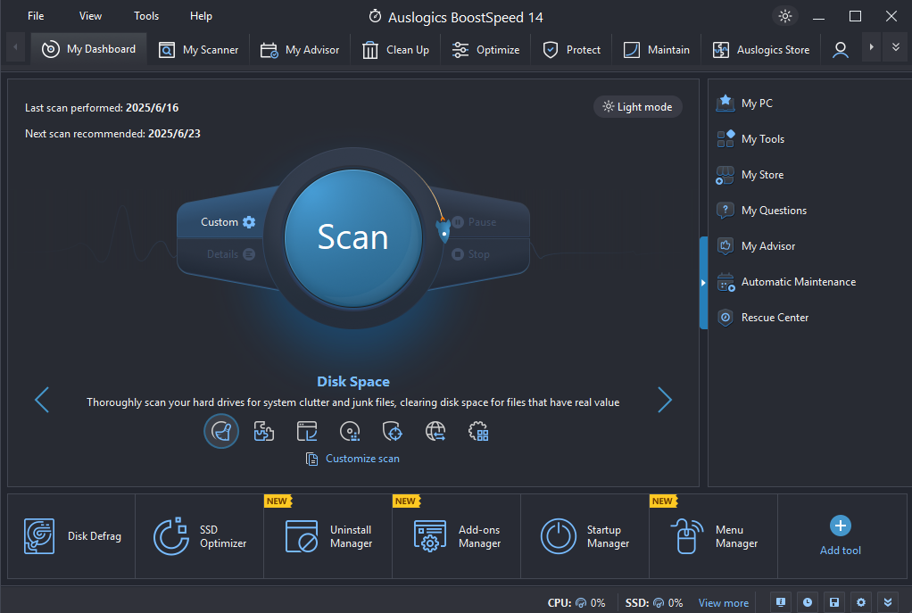The image size is (912, 613).
Task: Click the SSD usage indicator
Action: coord(654,603)
